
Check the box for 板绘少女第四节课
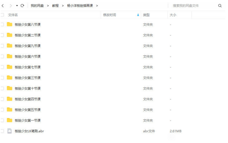click(2, 99)
